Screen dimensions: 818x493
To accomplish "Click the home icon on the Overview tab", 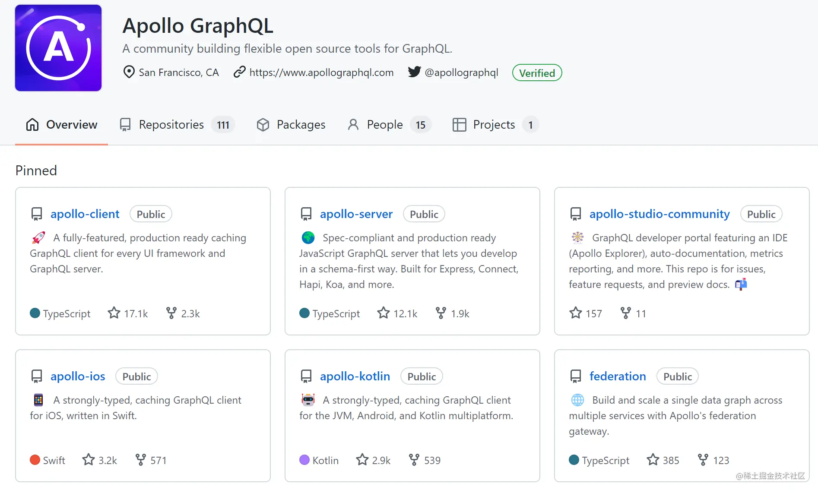I will (x=32, y=125).
